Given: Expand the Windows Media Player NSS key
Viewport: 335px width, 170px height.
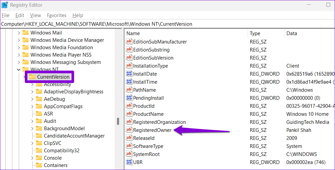Looking at the screenshot, I should coord(18,55).
